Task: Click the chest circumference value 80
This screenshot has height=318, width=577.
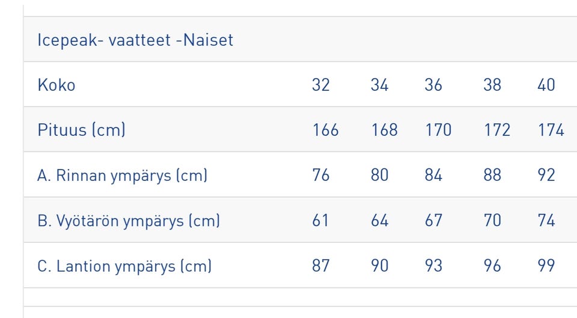Action: (380, 176)
